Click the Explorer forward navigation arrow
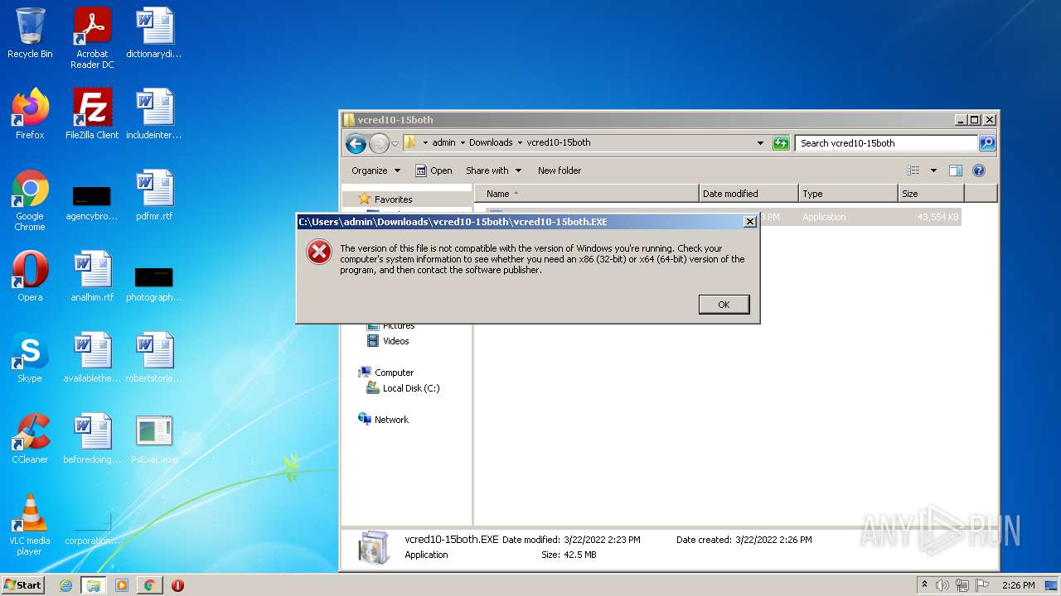The image size is (1061, 596). pos(379,143)
